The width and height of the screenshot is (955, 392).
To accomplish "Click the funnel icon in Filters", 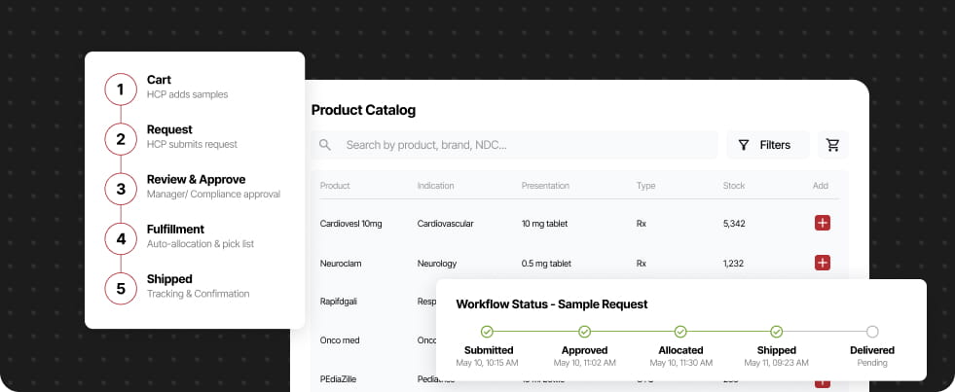I will (x=744, y=145).
